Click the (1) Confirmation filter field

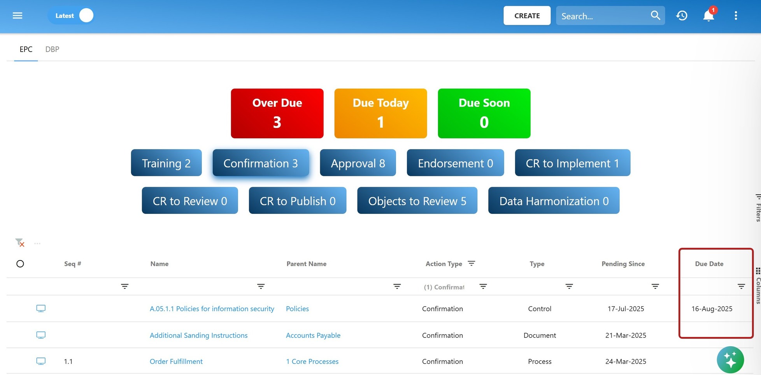click(444, 287)
